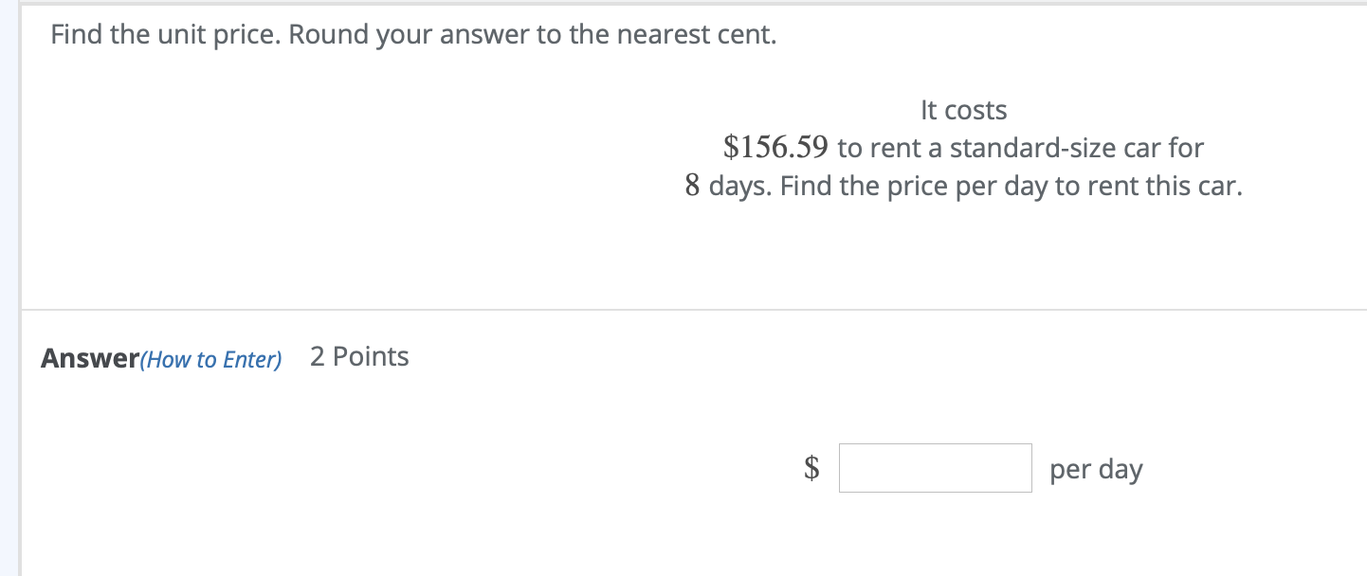Click the 2 Points text
The image size is (1367, 576).
pyautogui.click(x=359, y=357)
